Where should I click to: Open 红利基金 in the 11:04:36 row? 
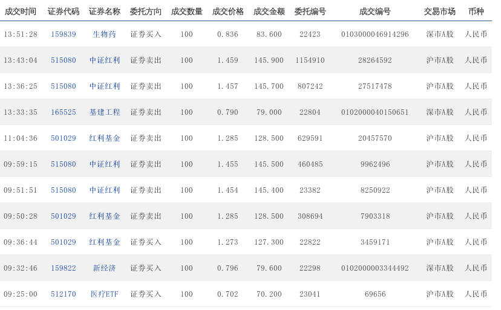click(105, 138)
